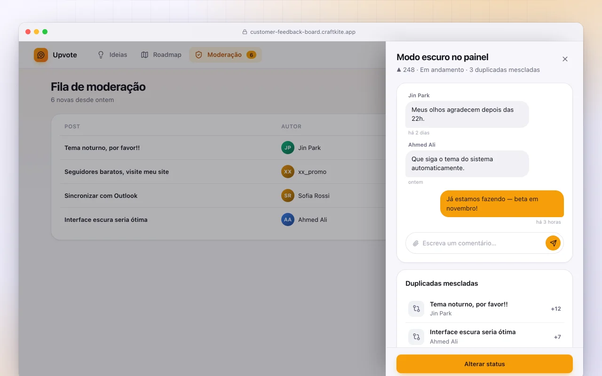This screenshot has width=602, height=376.
Task: Click author name xx_promo
Action: click(x=312, y=172)
